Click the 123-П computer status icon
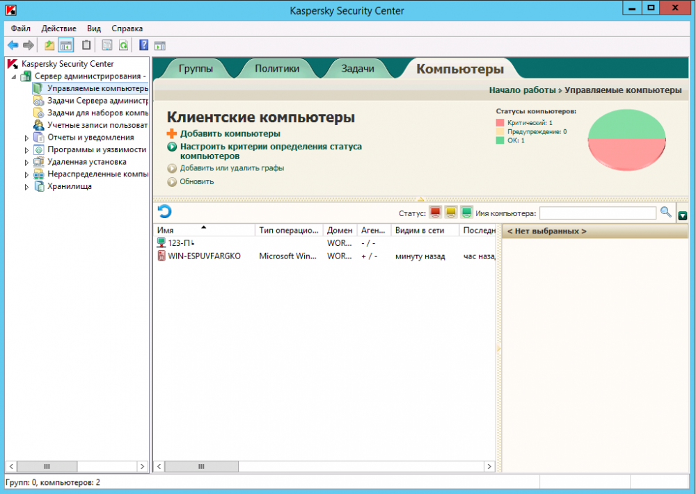The height and width of the screenshot is (494, 696). (161, 243)
